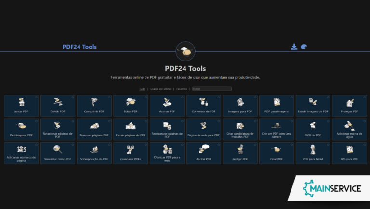Favorite the Proteger PDF tile
Screen dimensions: 370x209
point(365,97)
